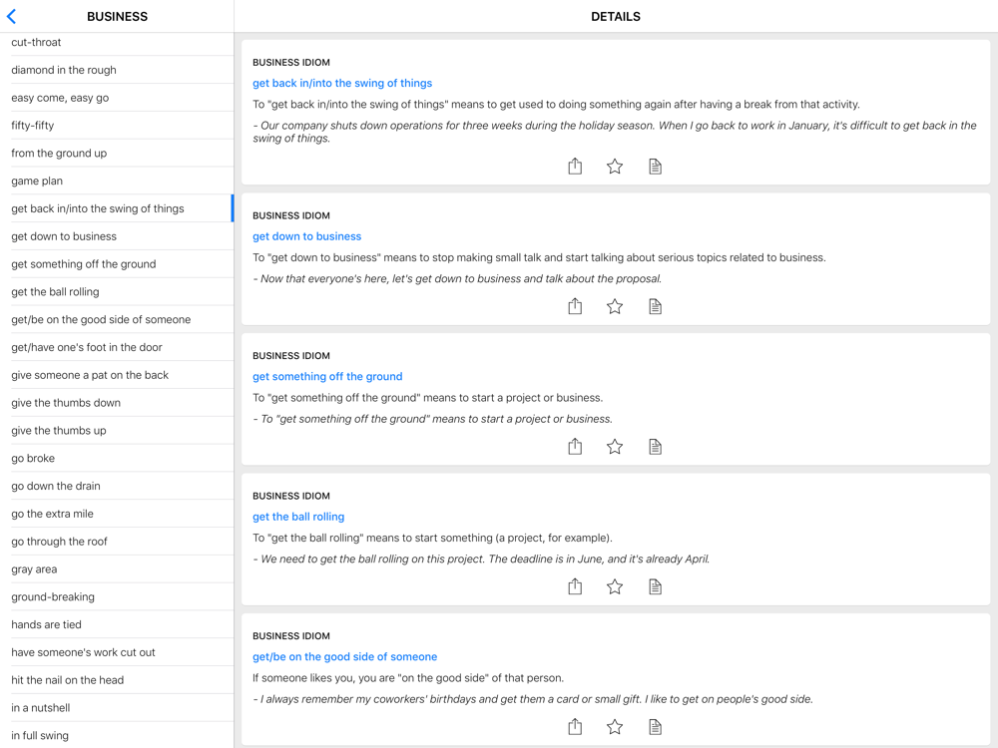Screen dimensions: 998x748
Task: Star the 'get the ball rolling' idiom
Action: (x=615, y=586)
